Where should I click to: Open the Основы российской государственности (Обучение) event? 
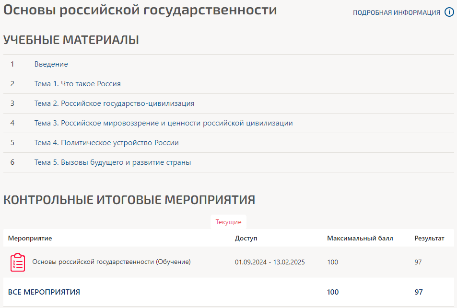pyautogui.click(x=111, y=262)
